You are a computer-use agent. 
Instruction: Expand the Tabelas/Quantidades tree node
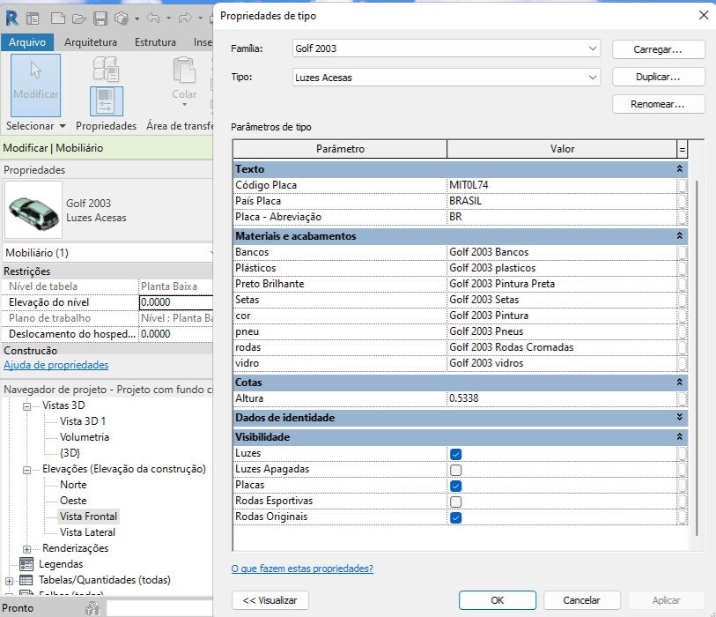(x=9, y=581)
